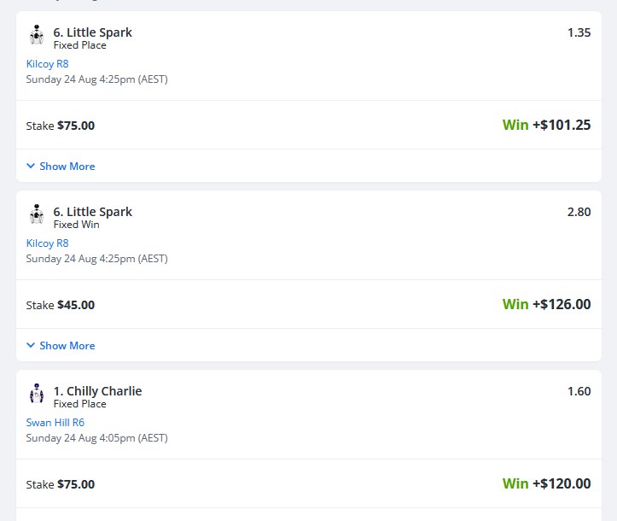Click the 2.80 odds value
This screenshot has height=521, width=617.
(579, 212)
